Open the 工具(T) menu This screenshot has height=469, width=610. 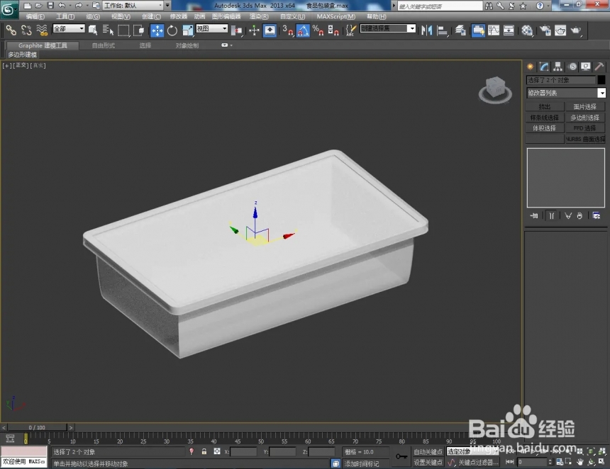65,16
